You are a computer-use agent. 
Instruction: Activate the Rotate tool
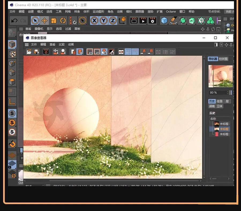point(63,21)
